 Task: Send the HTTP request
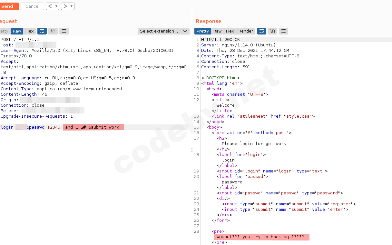[9, 6]
